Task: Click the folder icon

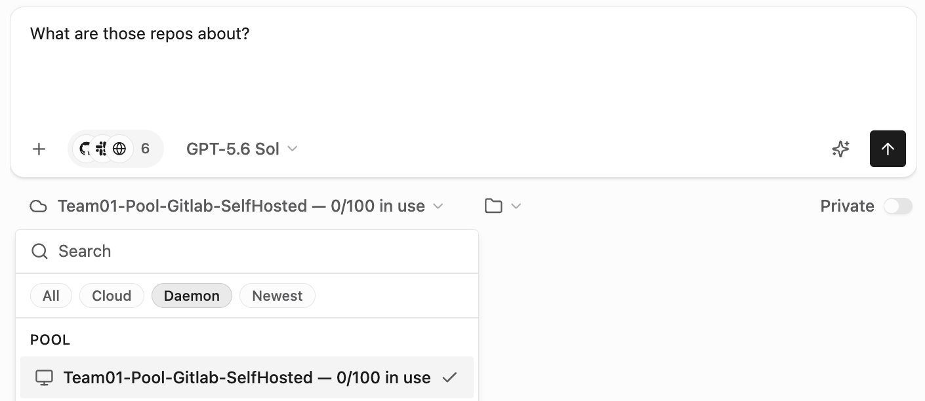Action: click(493, 206)
